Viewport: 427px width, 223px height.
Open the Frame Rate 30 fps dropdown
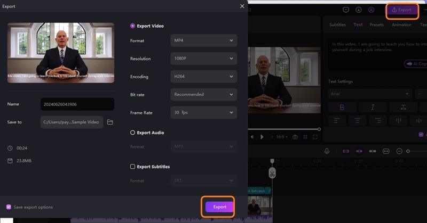coord(204,112)
